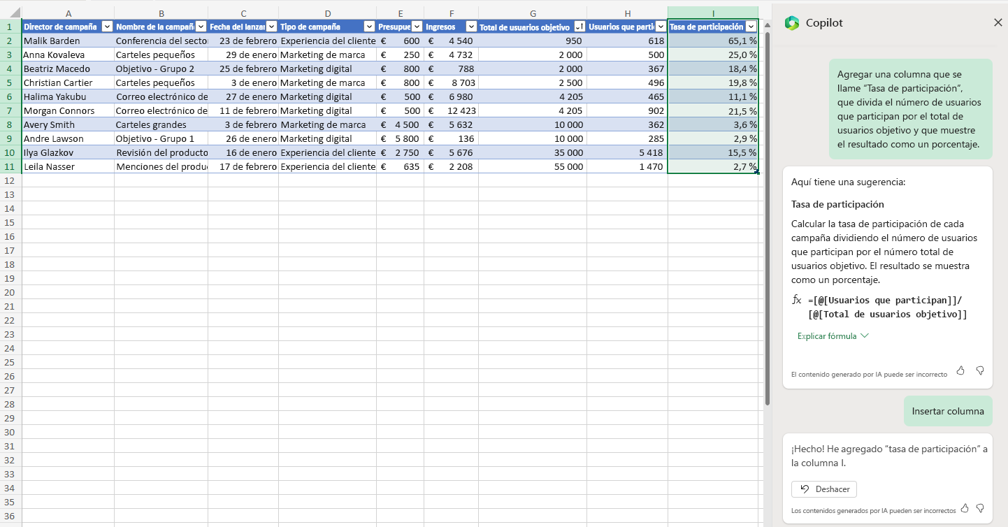Open filter dropdown for Ingresos column
1008x527 pixels.
click(471, 27)
